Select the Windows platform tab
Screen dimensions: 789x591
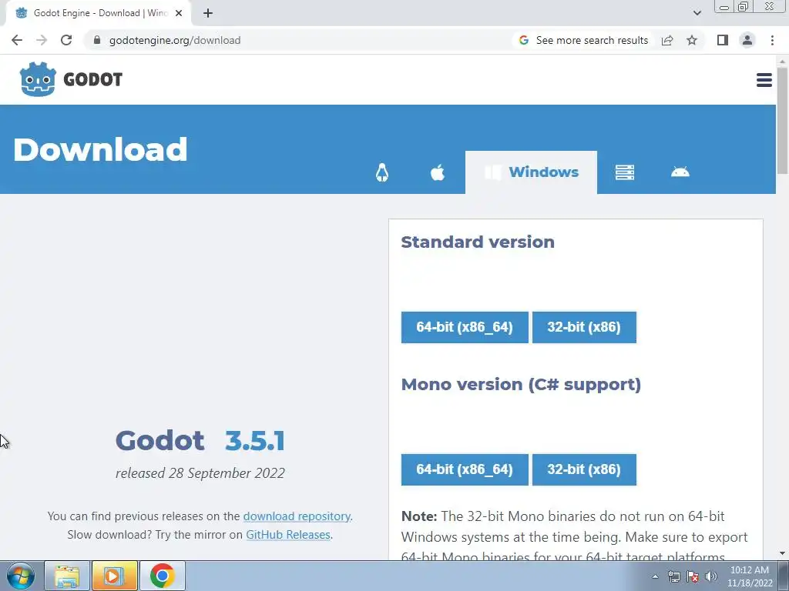tap(531, 172)
